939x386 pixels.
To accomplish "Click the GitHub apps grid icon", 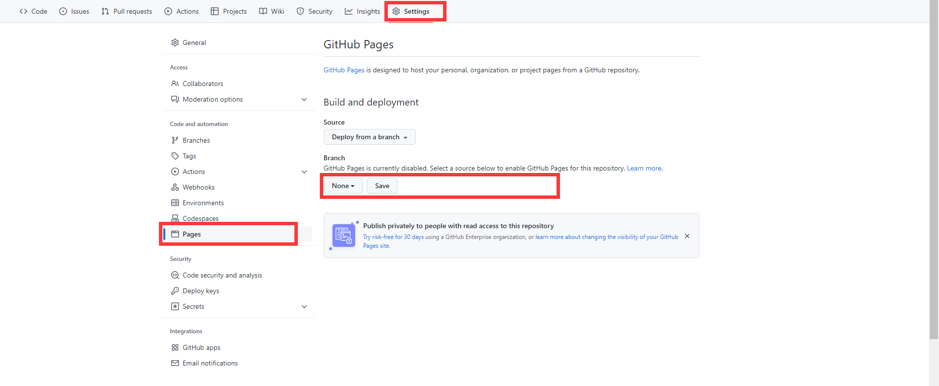I will point(175,347).
